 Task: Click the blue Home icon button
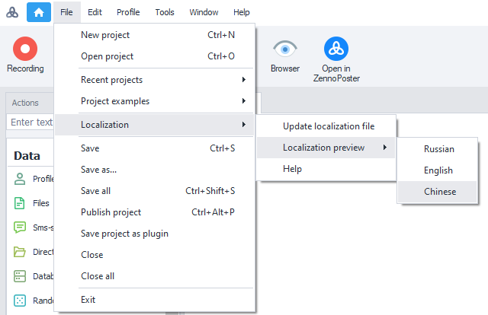[39, 12]
